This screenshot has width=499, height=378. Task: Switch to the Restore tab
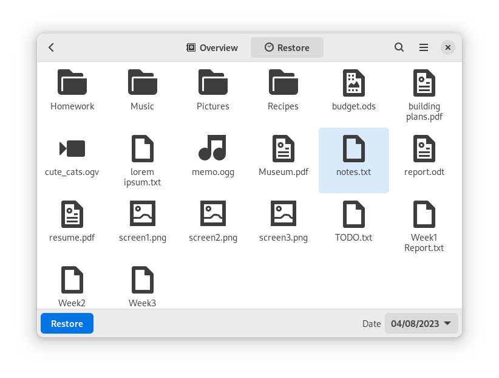coord(287,47)
